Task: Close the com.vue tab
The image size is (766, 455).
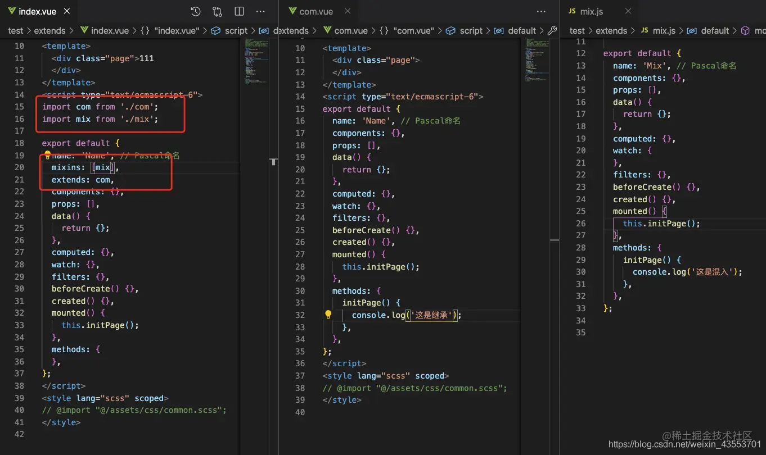Action: click(348, 11)
